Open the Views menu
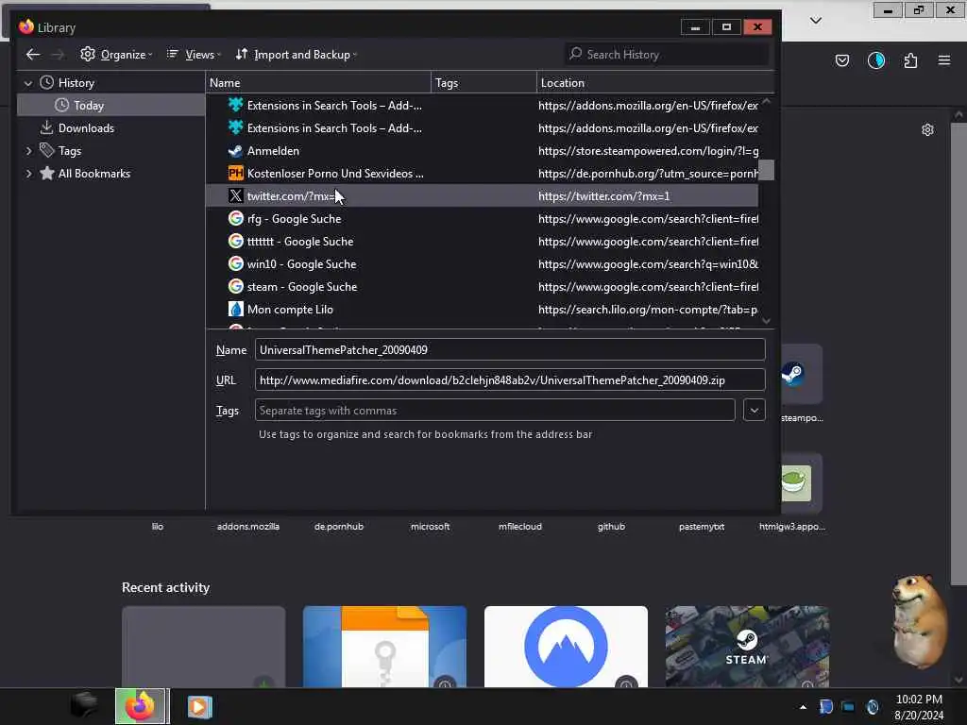The image size is (967, 725). click(194, 55)
